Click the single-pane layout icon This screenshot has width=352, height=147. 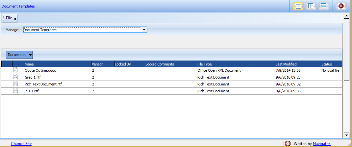(298, 6)
